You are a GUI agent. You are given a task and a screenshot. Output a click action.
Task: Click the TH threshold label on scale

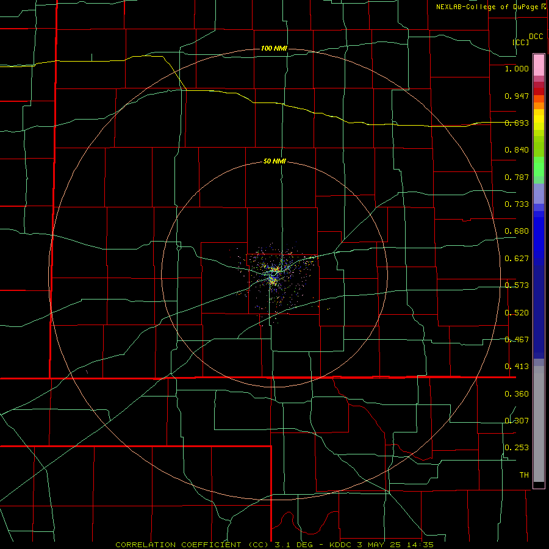pyautogui.click(x=524, y=475)
